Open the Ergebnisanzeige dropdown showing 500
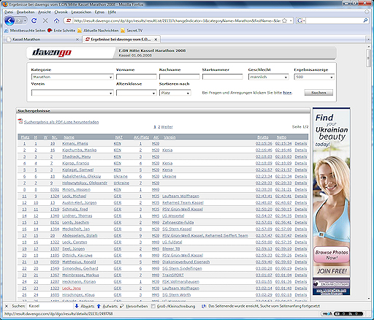Image resolution: width=374 pixels, height=320 pixels. 314,77
